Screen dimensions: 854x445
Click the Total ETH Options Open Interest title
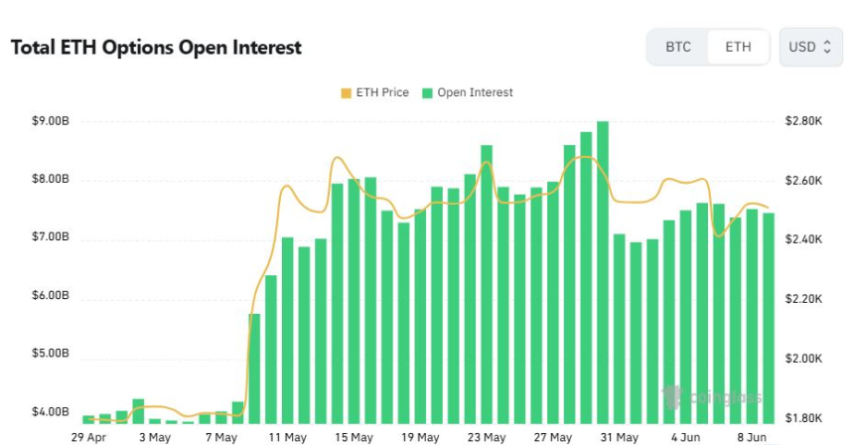pyautogui.click(x=156, y=48)
